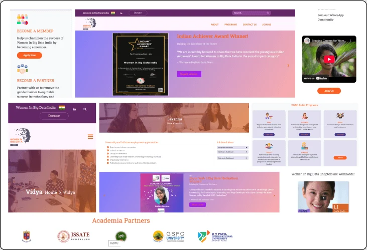Image resolution: width=367 pixels, height=250 pixels.
Task: Click the LinkedIn icon in the mobile header
Action: pyautogui.click(x=74, y=109)
